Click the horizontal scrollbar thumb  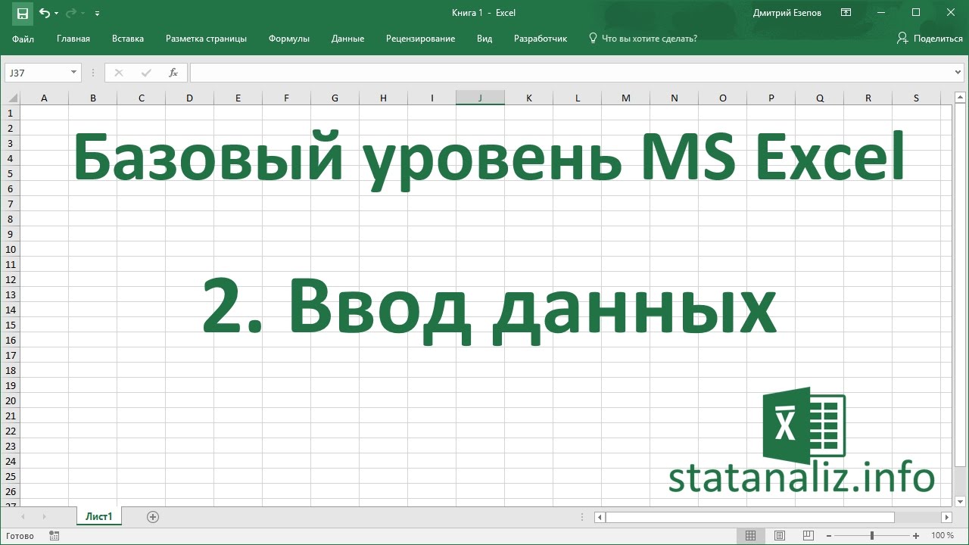coord(749,518)
